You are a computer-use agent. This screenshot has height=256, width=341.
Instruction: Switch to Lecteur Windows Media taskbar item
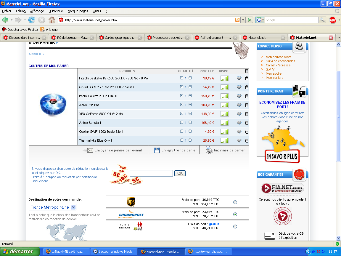[x=114, y=252]
